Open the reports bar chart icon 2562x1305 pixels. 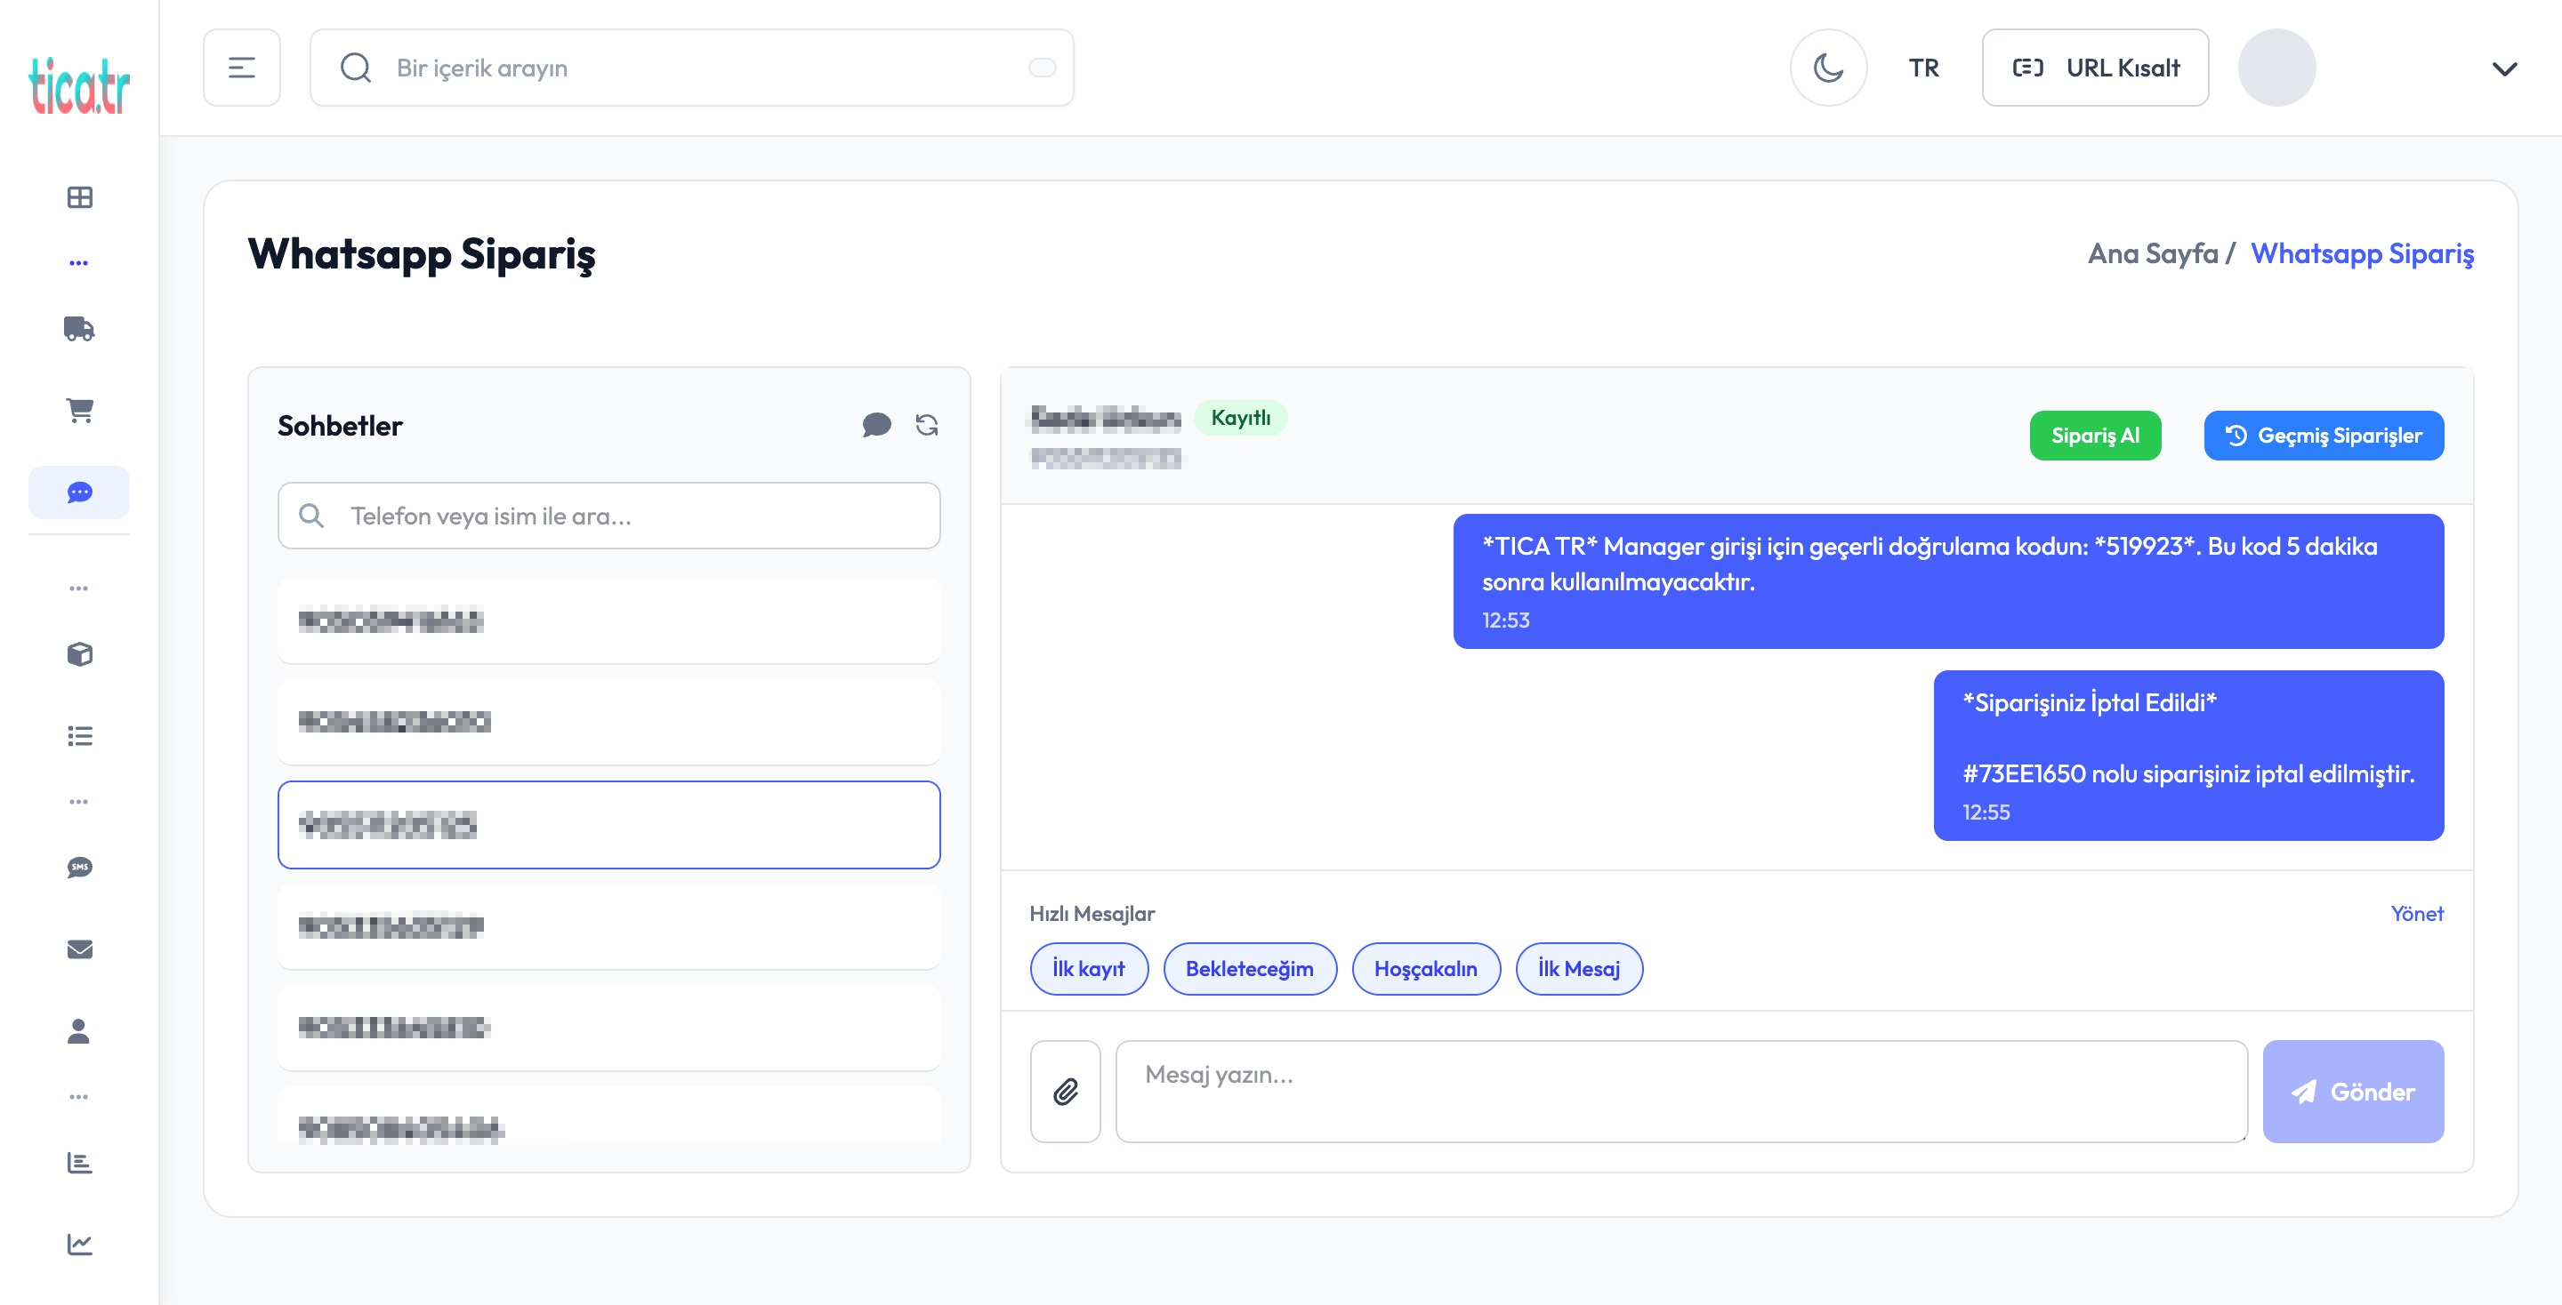coord(78,1162)
